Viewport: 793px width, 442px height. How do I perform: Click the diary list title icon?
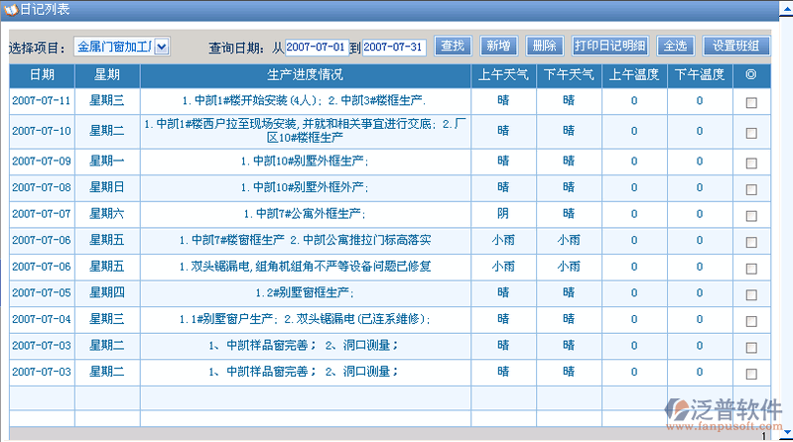[11, 9]
